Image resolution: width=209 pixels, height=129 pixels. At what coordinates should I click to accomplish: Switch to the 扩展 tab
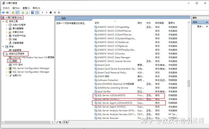point(59,122)
